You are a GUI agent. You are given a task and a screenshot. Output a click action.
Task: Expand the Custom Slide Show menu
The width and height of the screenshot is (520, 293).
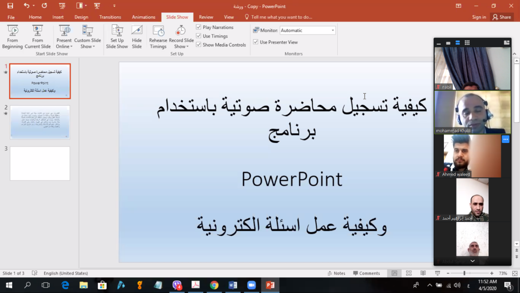87,46
